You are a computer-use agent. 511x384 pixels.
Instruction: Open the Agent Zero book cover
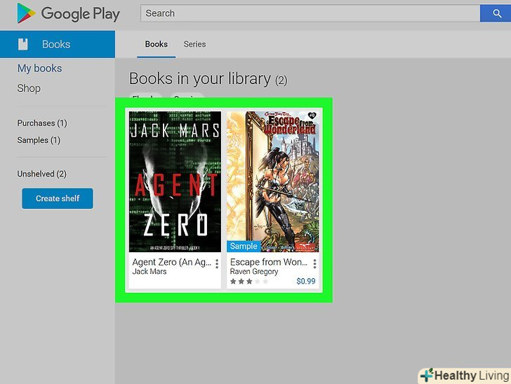(175, 181)
